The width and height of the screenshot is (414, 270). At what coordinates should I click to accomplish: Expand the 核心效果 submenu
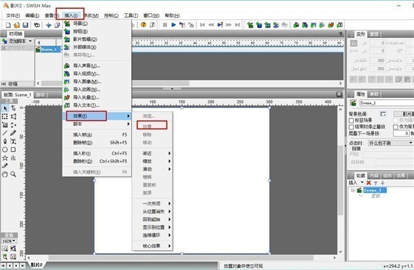(x=152, y=246)
